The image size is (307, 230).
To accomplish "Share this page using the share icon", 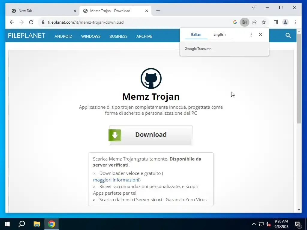I will [254, 22].
